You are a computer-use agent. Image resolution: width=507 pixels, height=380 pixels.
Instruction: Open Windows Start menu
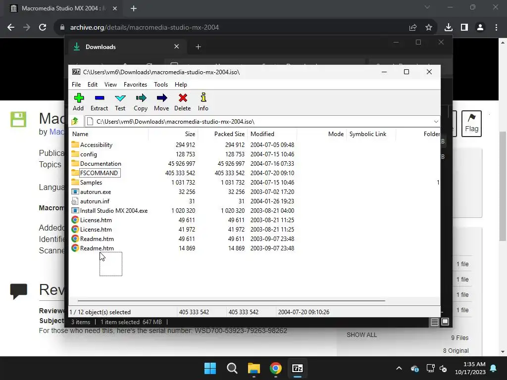coord(210,368)
